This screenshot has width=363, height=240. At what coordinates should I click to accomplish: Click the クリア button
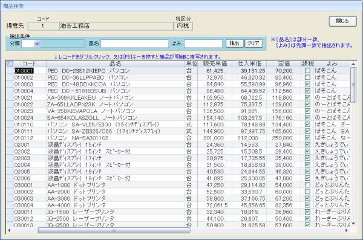(x=253, y=44)
